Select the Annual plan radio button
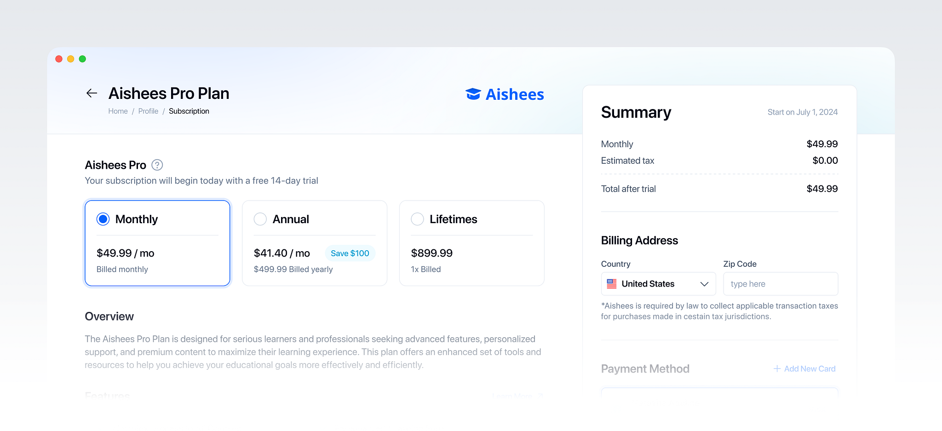 pos(260,219)
